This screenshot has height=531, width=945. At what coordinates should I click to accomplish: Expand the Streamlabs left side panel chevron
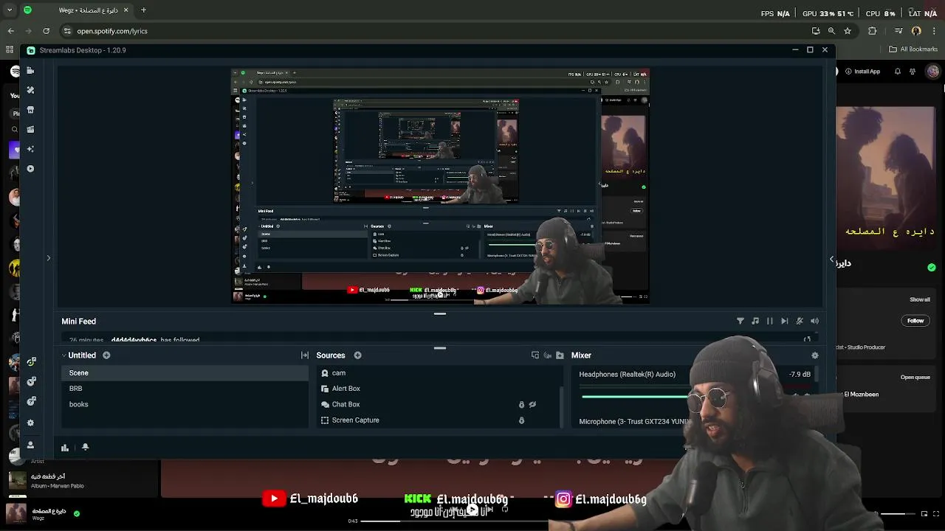pos(49,258)
